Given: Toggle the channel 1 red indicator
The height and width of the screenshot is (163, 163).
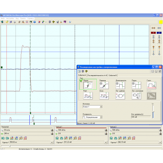Looking at the screenshot, I should 153,33.
